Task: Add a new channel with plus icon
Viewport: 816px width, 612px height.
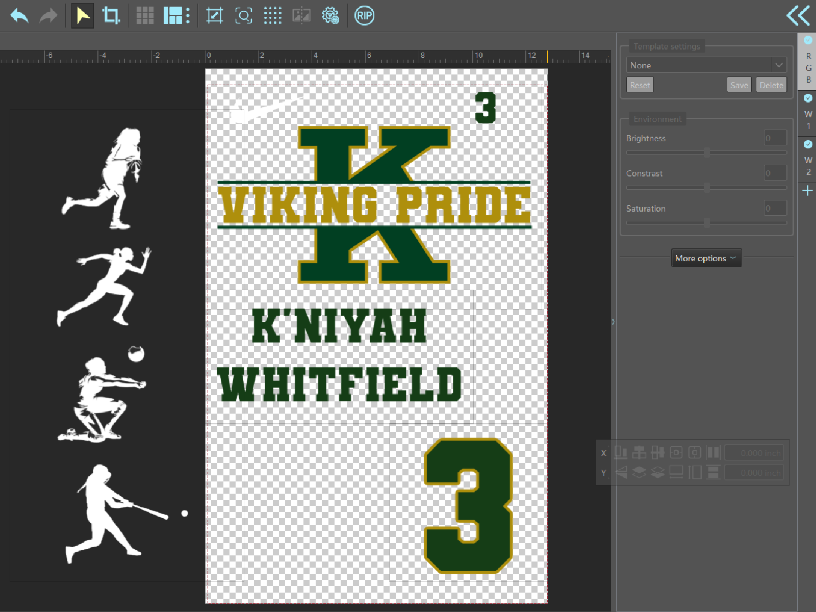Action: [x=807, y=191]
